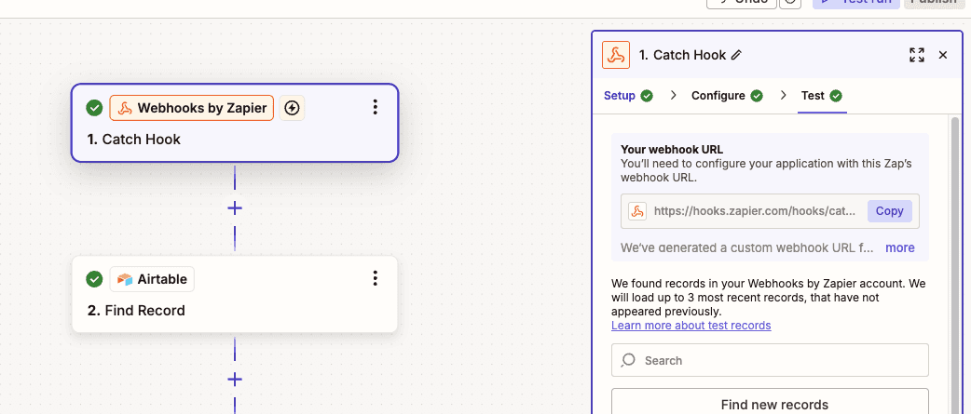The image size is (971, 414).
Task: Expand description with the more link
Action: (x=900, y=247)
